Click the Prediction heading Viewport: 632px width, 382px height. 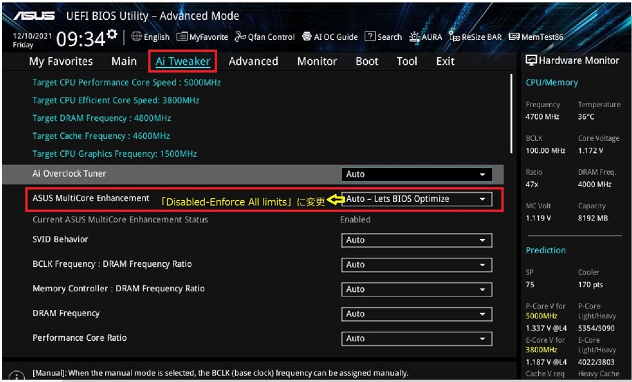click(x=546, y=250)
